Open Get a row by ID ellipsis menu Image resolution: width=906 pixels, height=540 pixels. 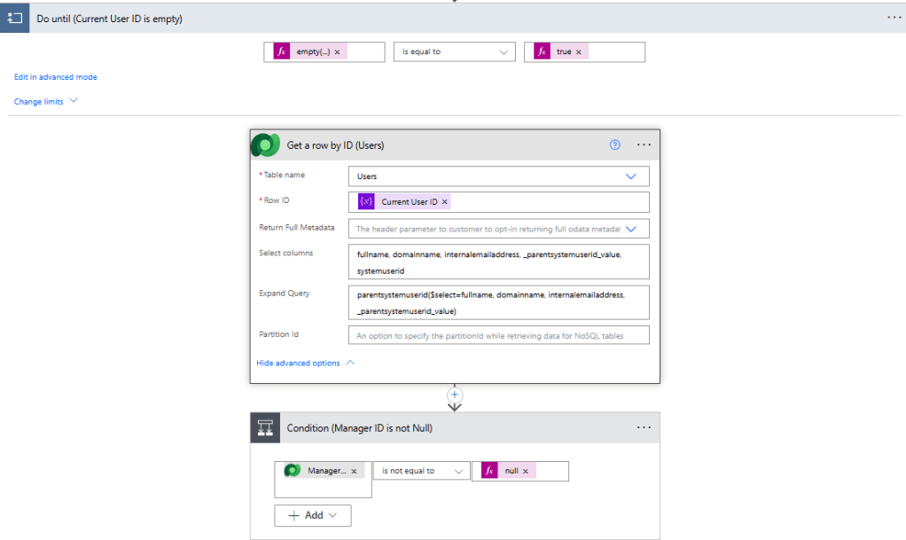tap(644, 145)
